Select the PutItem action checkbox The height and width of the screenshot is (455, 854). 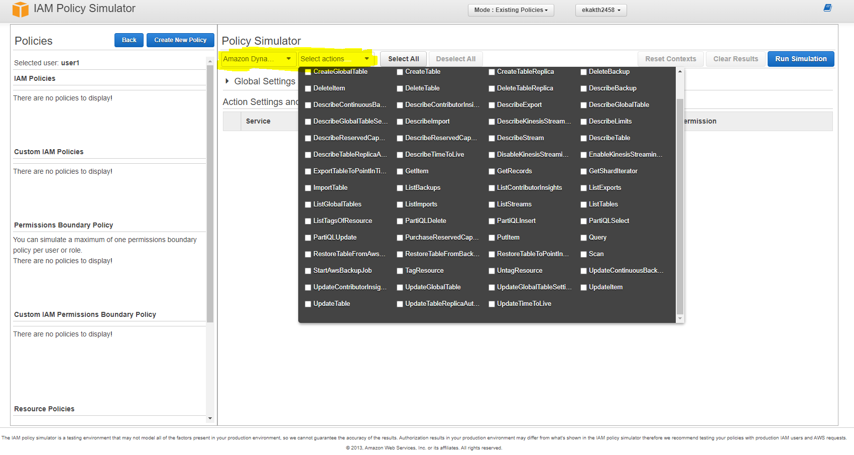pos(492,238)
